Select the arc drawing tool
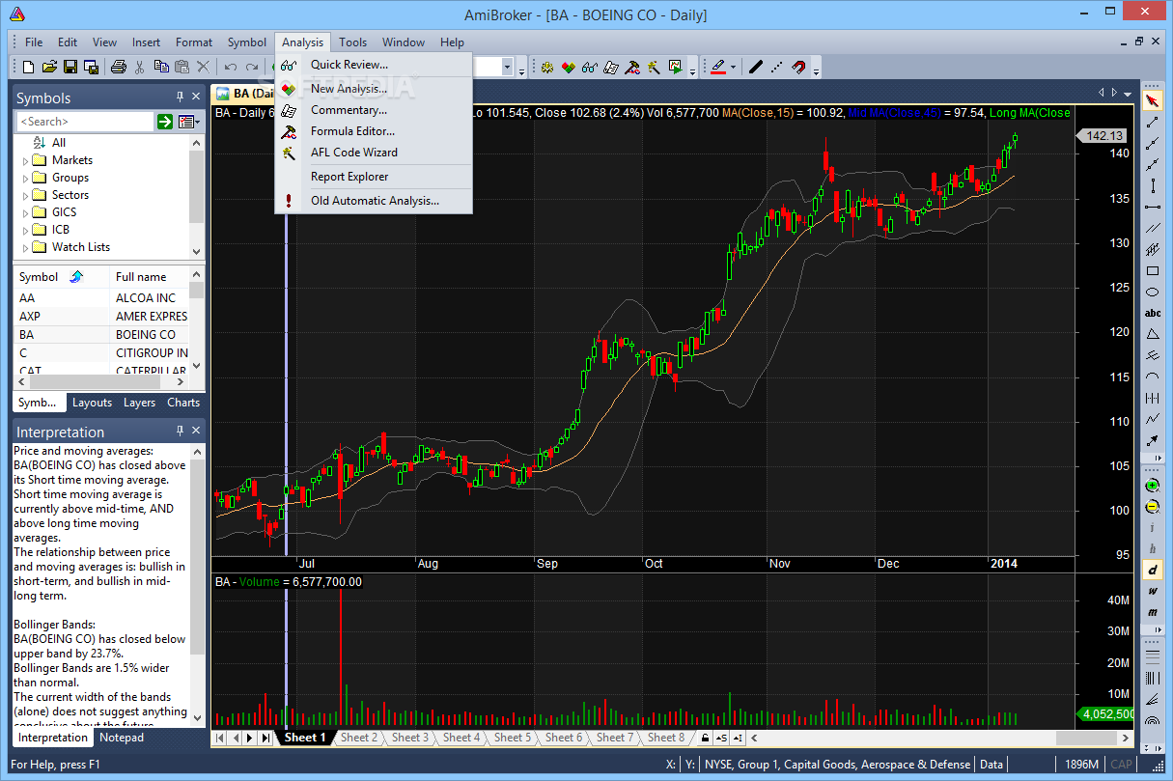Viewport: 1173px width, 781px height. pos(1152,377)
